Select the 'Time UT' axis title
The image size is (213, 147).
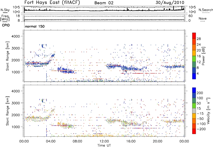104,145
